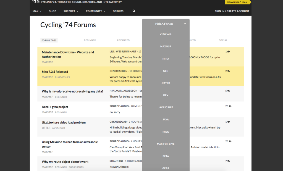Toggle the SOCIAL tag filter
Viewport: 283px width, 171px height.
point(223,40)
